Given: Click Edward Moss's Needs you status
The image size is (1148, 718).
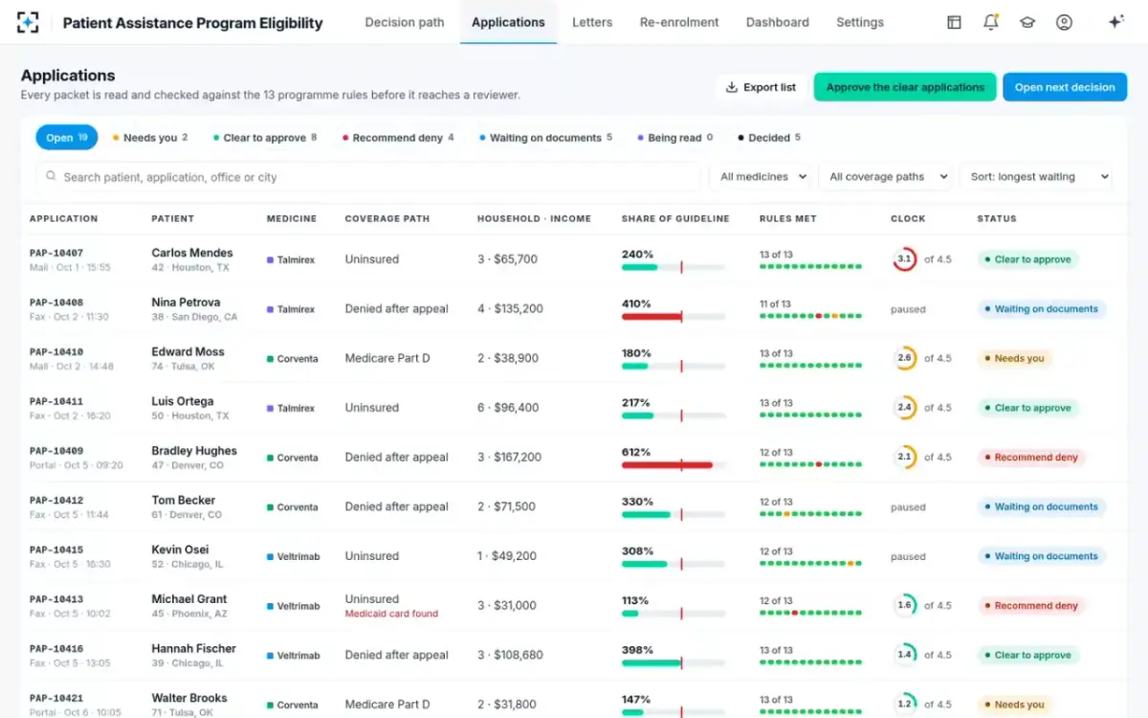Looking at the screenshot, I should pyautogui.click(x=1014, y=359).
